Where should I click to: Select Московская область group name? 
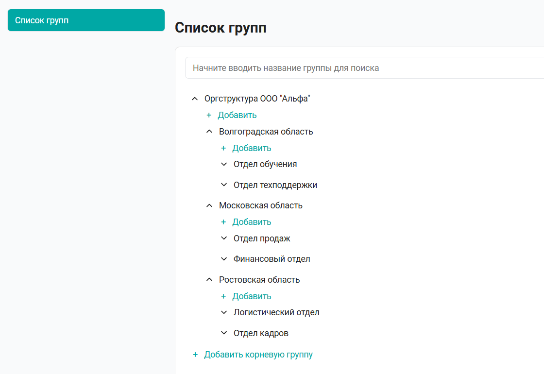[x=261, y=206]
